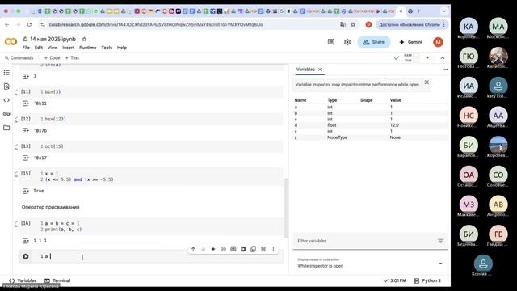Screen dimensions: 517x291
Task: Toggle output of cell 12 showing '0x7b'
Action: (26, 131)
